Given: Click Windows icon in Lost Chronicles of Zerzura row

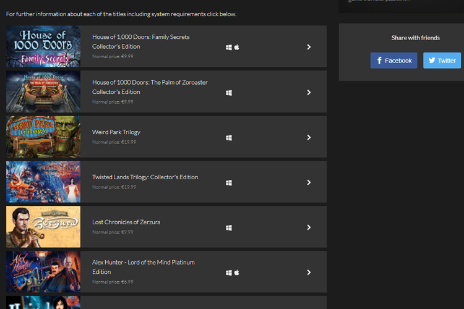Looking at the screenshot, I should (x=229, y=227).
